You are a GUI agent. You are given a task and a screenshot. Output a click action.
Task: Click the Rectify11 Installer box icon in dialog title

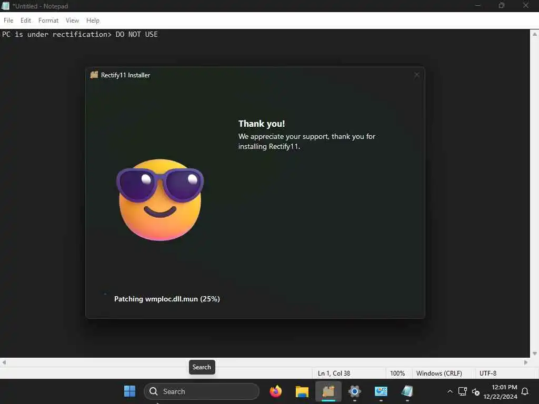[94, 75]
